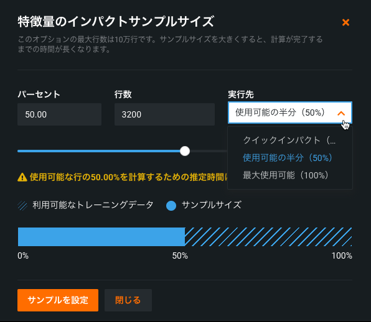
Task: Click the hatched training data legend icon
Action: [22, 205]
